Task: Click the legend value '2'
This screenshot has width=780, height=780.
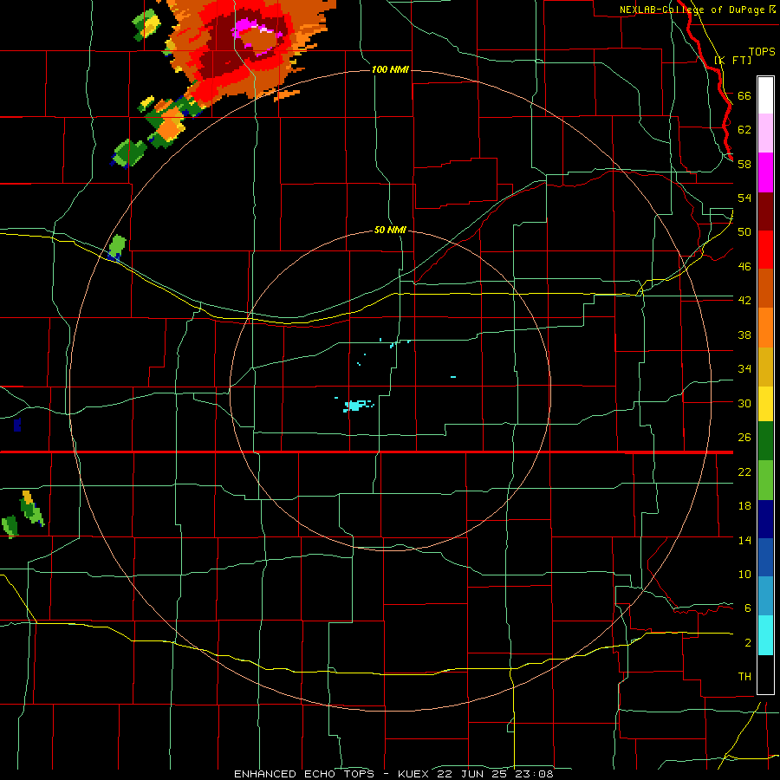Action: pos(747,643)
